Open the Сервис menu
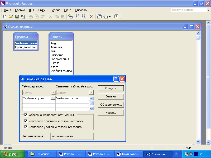This screenshot has width=211, height=158. point(55,10)
